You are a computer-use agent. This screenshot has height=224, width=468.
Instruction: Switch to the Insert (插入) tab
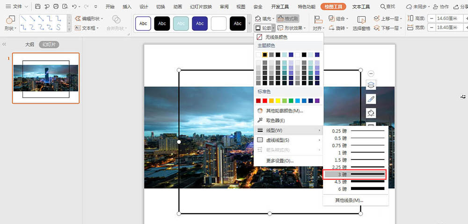(127, 7)
